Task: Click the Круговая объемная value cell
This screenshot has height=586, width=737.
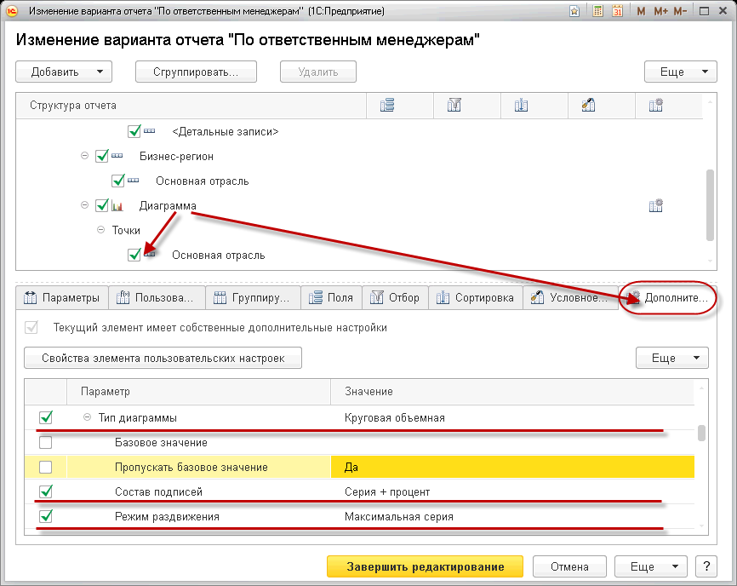Action: point(511,418)
